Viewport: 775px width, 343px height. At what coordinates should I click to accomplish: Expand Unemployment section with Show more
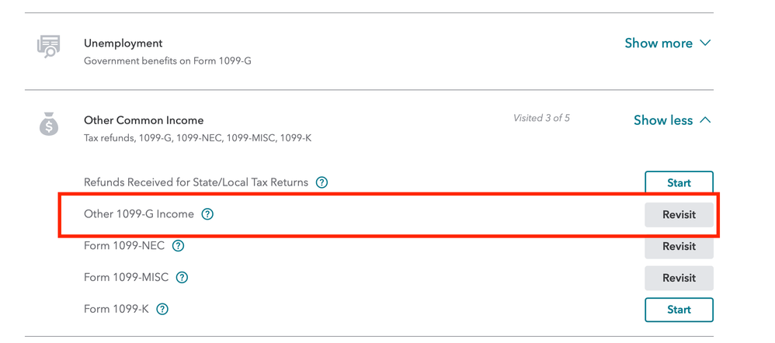[x=668, y=43]
